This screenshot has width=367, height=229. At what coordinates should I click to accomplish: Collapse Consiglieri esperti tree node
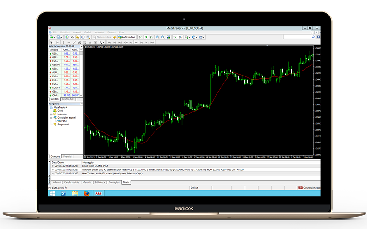tap(51, 118)
